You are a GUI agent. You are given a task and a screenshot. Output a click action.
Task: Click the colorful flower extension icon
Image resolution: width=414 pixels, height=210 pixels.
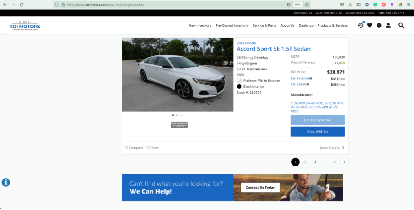(x=400, y=5)
